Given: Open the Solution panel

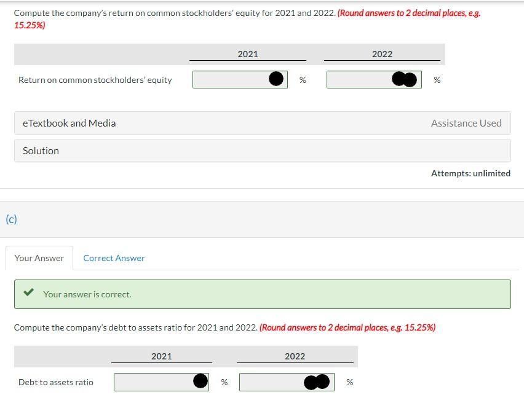Looking at the screenshot, I should 41,150.
